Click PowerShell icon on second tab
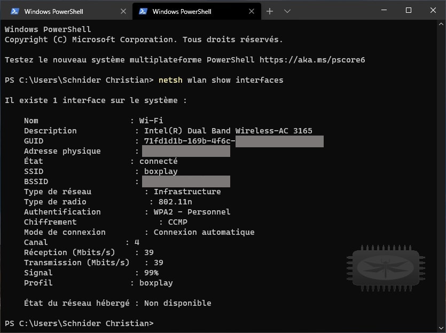Image resolution: width=446 pixels, height=333 pixels. (143, 11)
